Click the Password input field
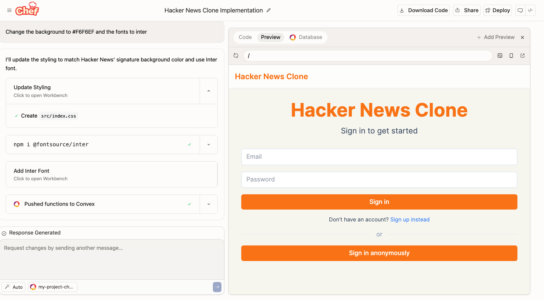The width and height of the screenshot is (544, 300). tap(379, 180)
